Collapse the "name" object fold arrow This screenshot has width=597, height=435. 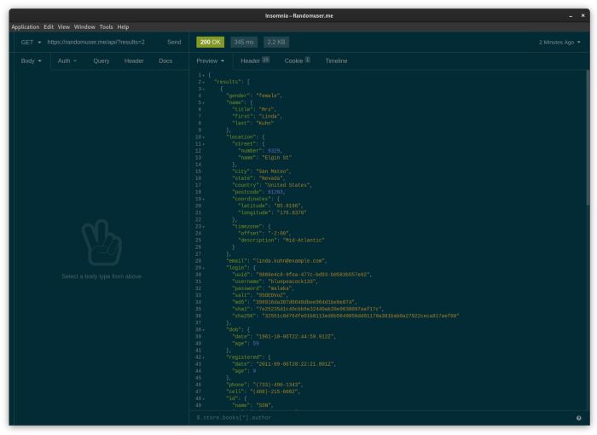[204, 103]
